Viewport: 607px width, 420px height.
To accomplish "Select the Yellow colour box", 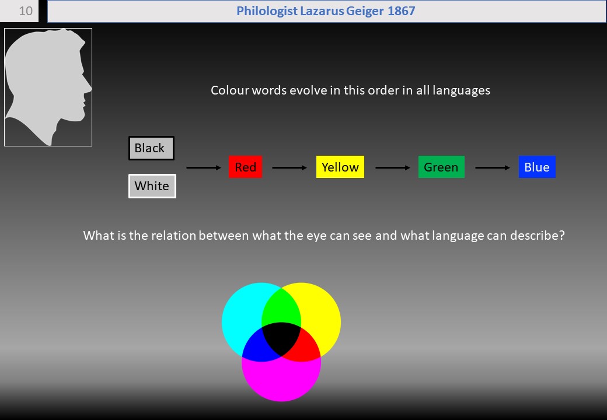I will point(340,167).
